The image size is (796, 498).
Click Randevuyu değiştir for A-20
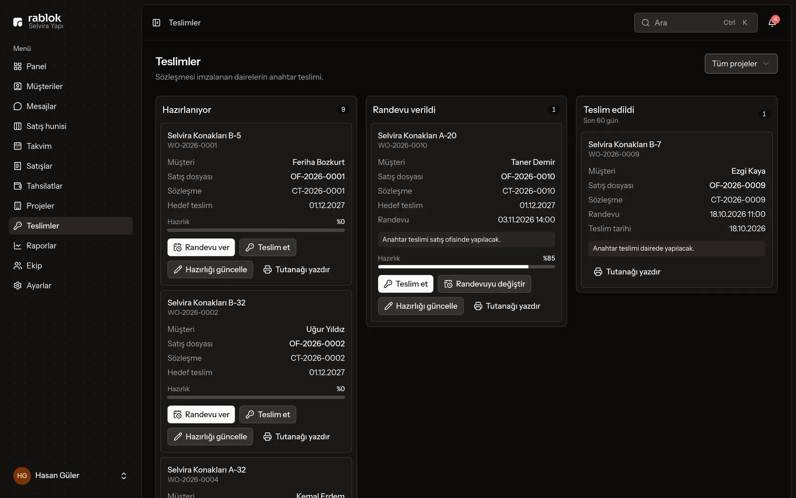tap(485, 284)
